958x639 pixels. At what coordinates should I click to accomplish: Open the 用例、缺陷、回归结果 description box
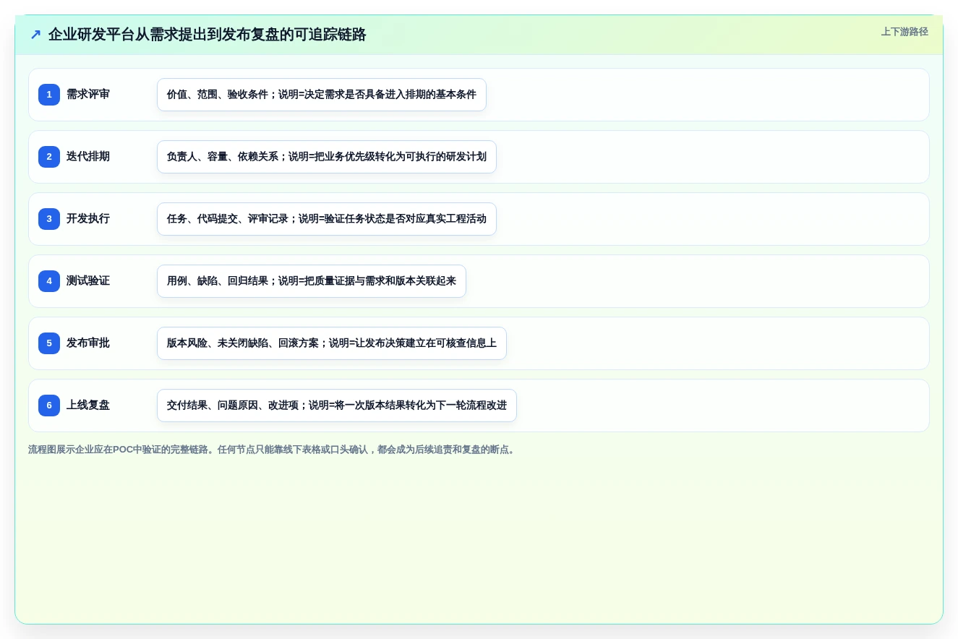[312, 281]
